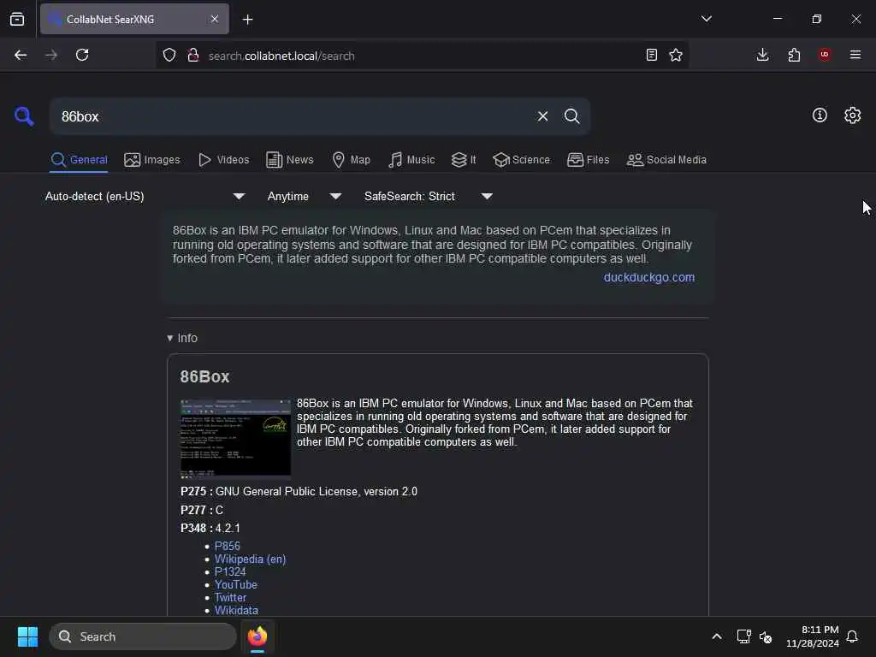Clear the 86box search query
876x657 pixels.
click(542, 116)
